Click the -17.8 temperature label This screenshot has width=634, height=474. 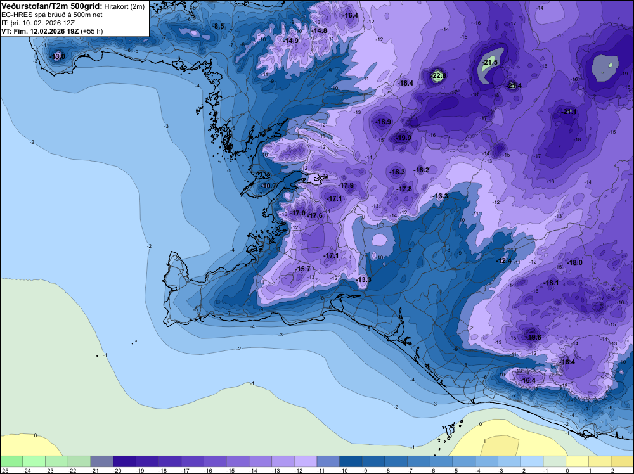click(x=404, y=189)
